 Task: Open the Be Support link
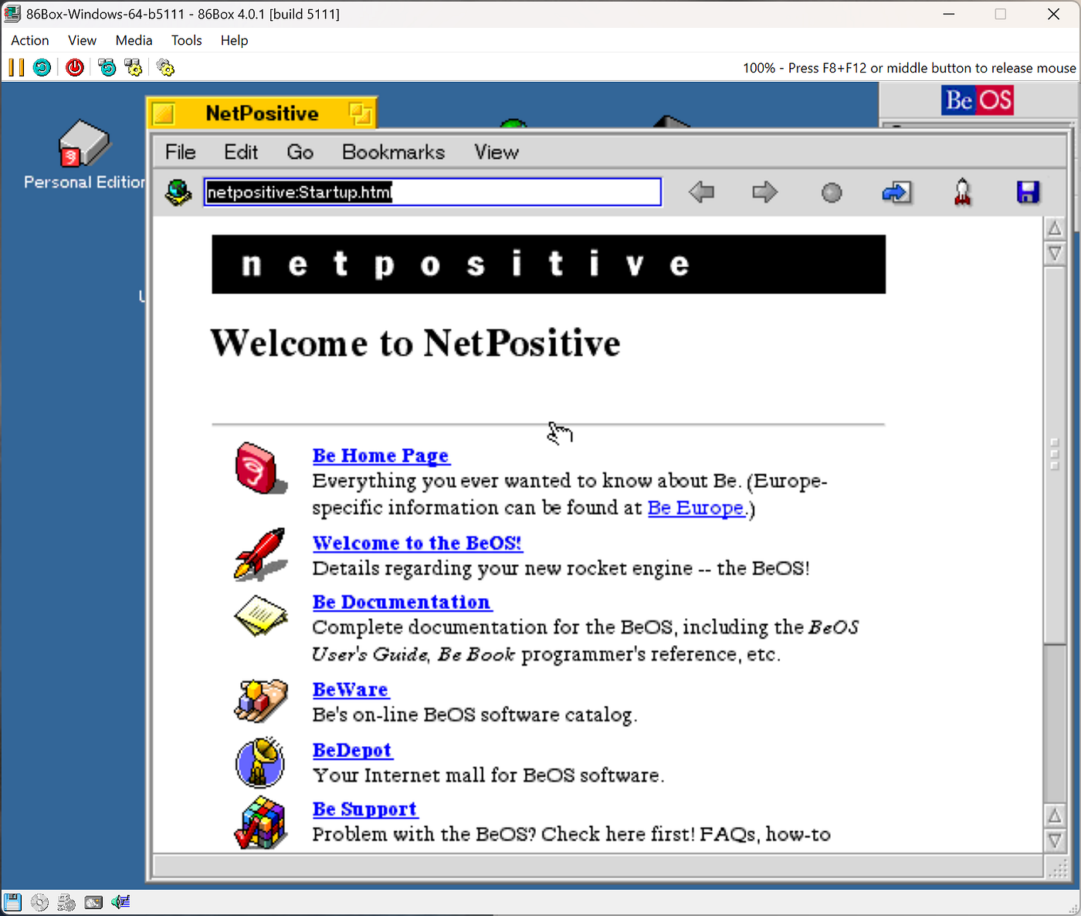click(364, 809)
